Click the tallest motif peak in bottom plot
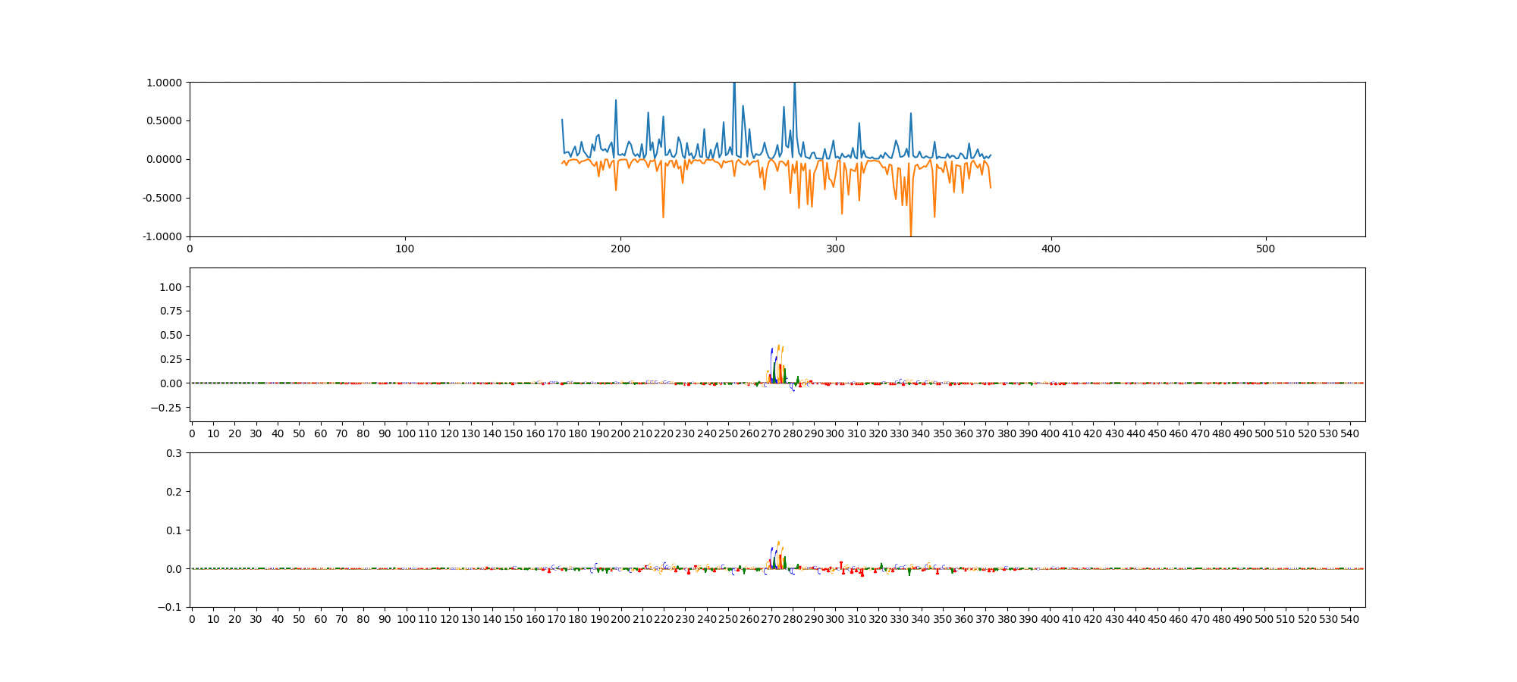The width and height of the screenshot is (1517, 682). tap(778, 543)
